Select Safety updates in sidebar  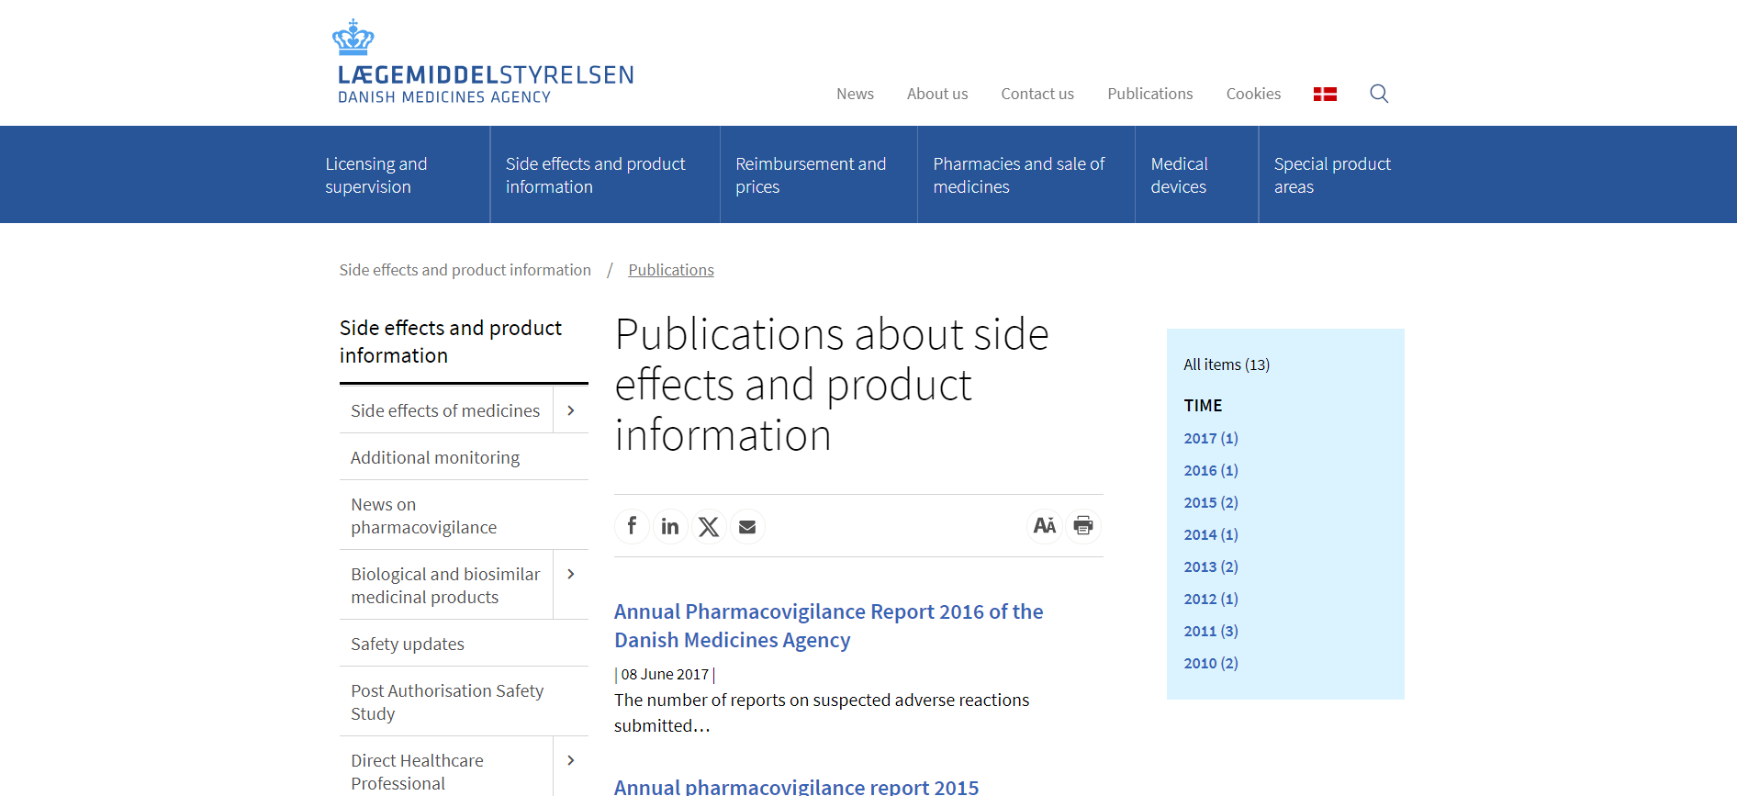[408, 644]
